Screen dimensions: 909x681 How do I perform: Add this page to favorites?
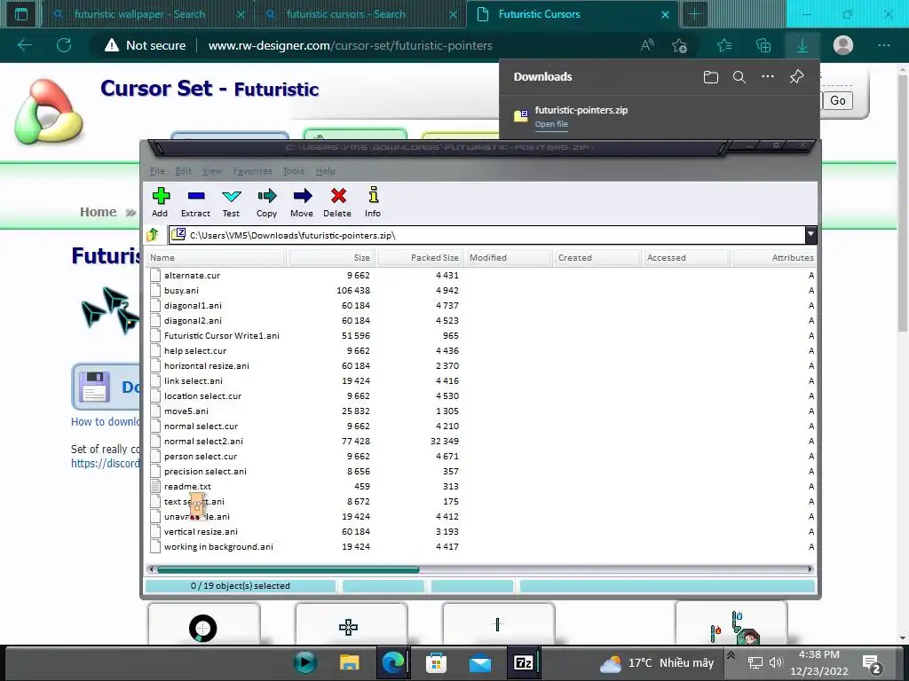tap(679, 45)
